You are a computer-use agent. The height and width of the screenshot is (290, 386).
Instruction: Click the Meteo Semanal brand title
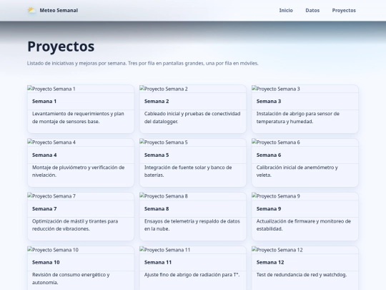click(59, 10)
